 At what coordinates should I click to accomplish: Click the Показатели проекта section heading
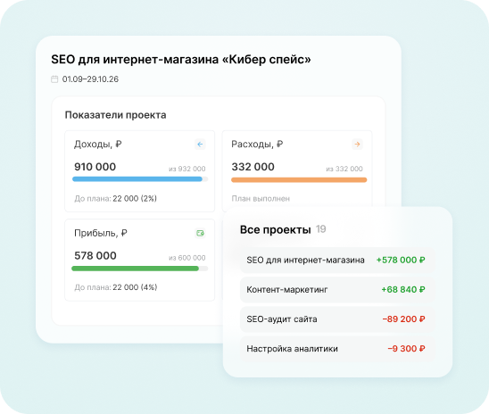pos(115,115)
